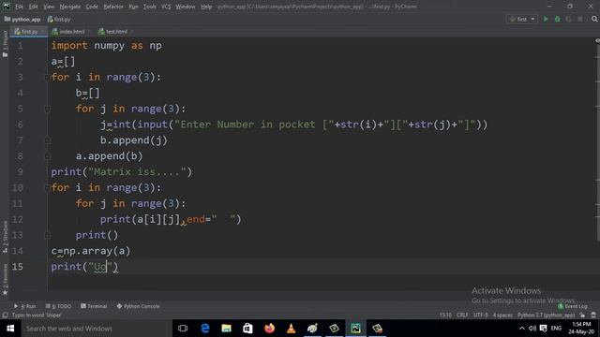
Task: Show hidden system tray icons
Action: pos(522,329)
